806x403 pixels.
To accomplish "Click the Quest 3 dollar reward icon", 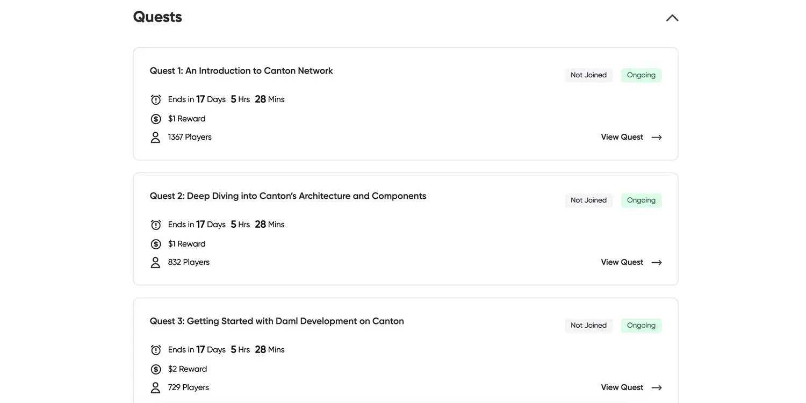I will click(x=156, y=369).
